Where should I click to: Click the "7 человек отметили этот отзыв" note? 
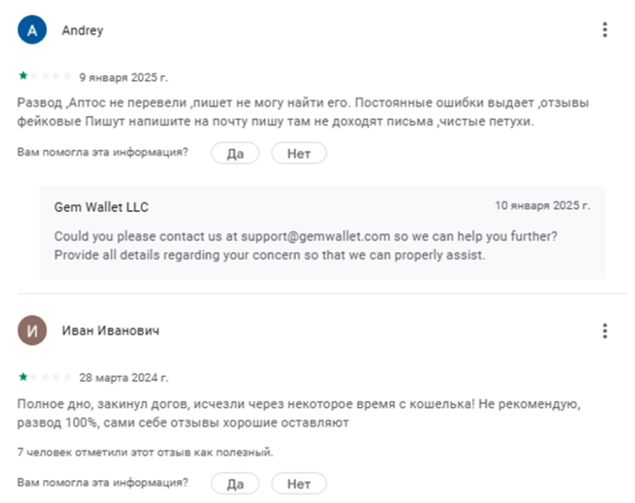click(x=145, y=452)
